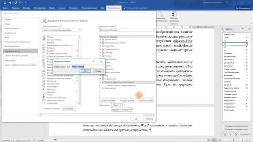Image resolution: width=253 pixels, height=142 pixels.
Task: Click the «Найти» magnifier command icon
Action: 44,95
